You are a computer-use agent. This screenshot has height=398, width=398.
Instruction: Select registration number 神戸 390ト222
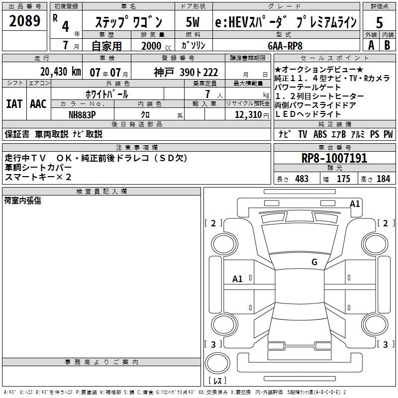pos(186,72)
